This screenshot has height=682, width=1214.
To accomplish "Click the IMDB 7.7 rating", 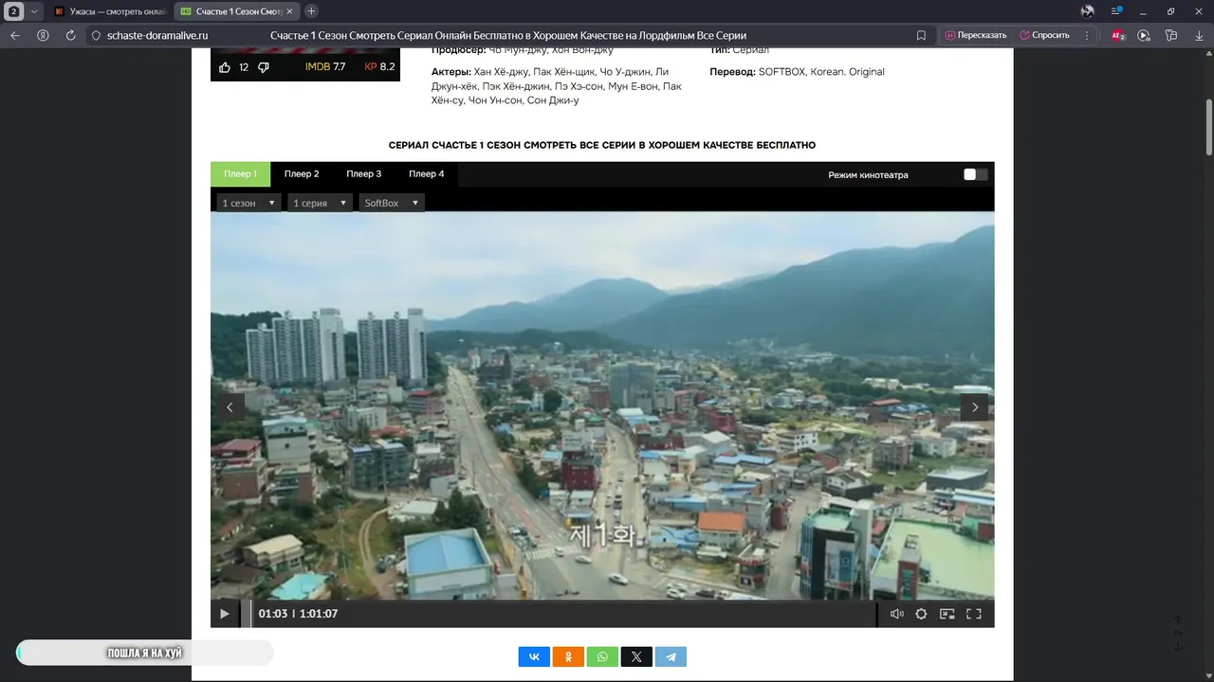I will point(324,67).
